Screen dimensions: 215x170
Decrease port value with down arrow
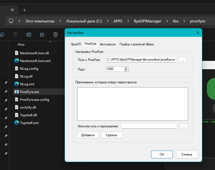(x=126, y=70)
